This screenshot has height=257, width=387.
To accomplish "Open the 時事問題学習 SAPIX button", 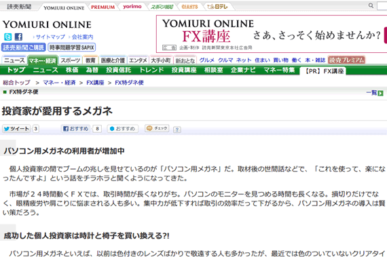I will [x=72, y=47].
